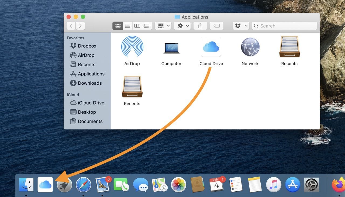Open the iCloud Drive icon in Finder window
The height and width of the screenshot is (197, 345).
coord(211,47)
